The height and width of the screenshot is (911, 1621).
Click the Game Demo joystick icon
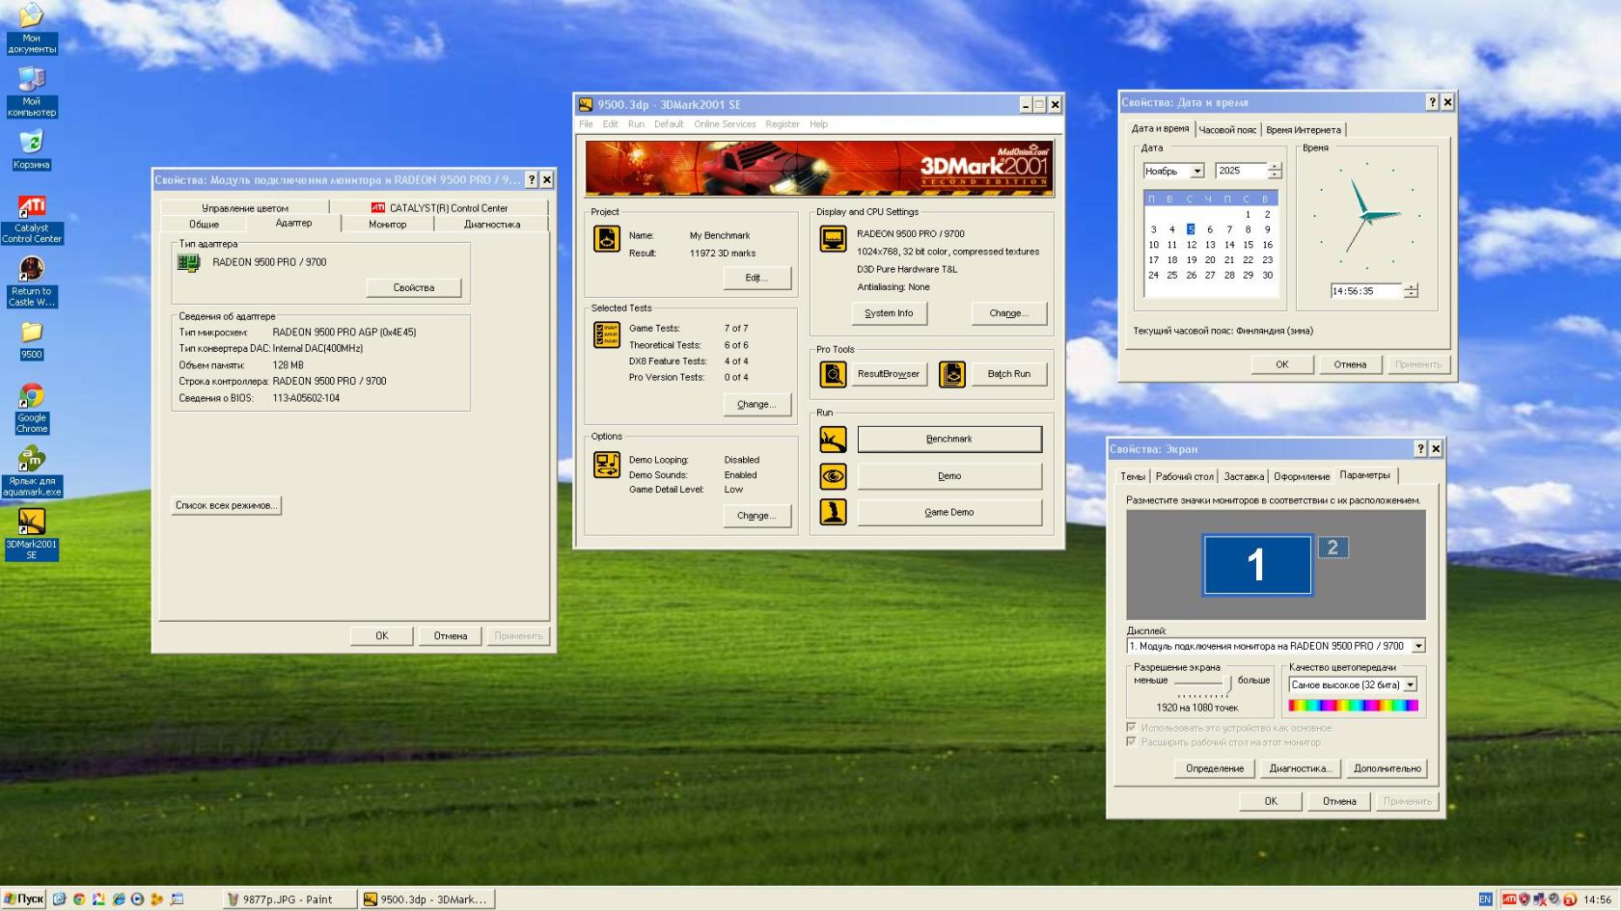click(x=833, y=512)
